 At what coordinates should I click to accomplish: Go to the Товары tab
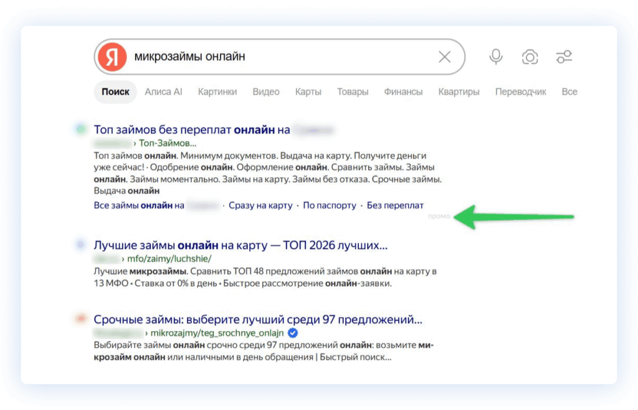tap(353, 92)
